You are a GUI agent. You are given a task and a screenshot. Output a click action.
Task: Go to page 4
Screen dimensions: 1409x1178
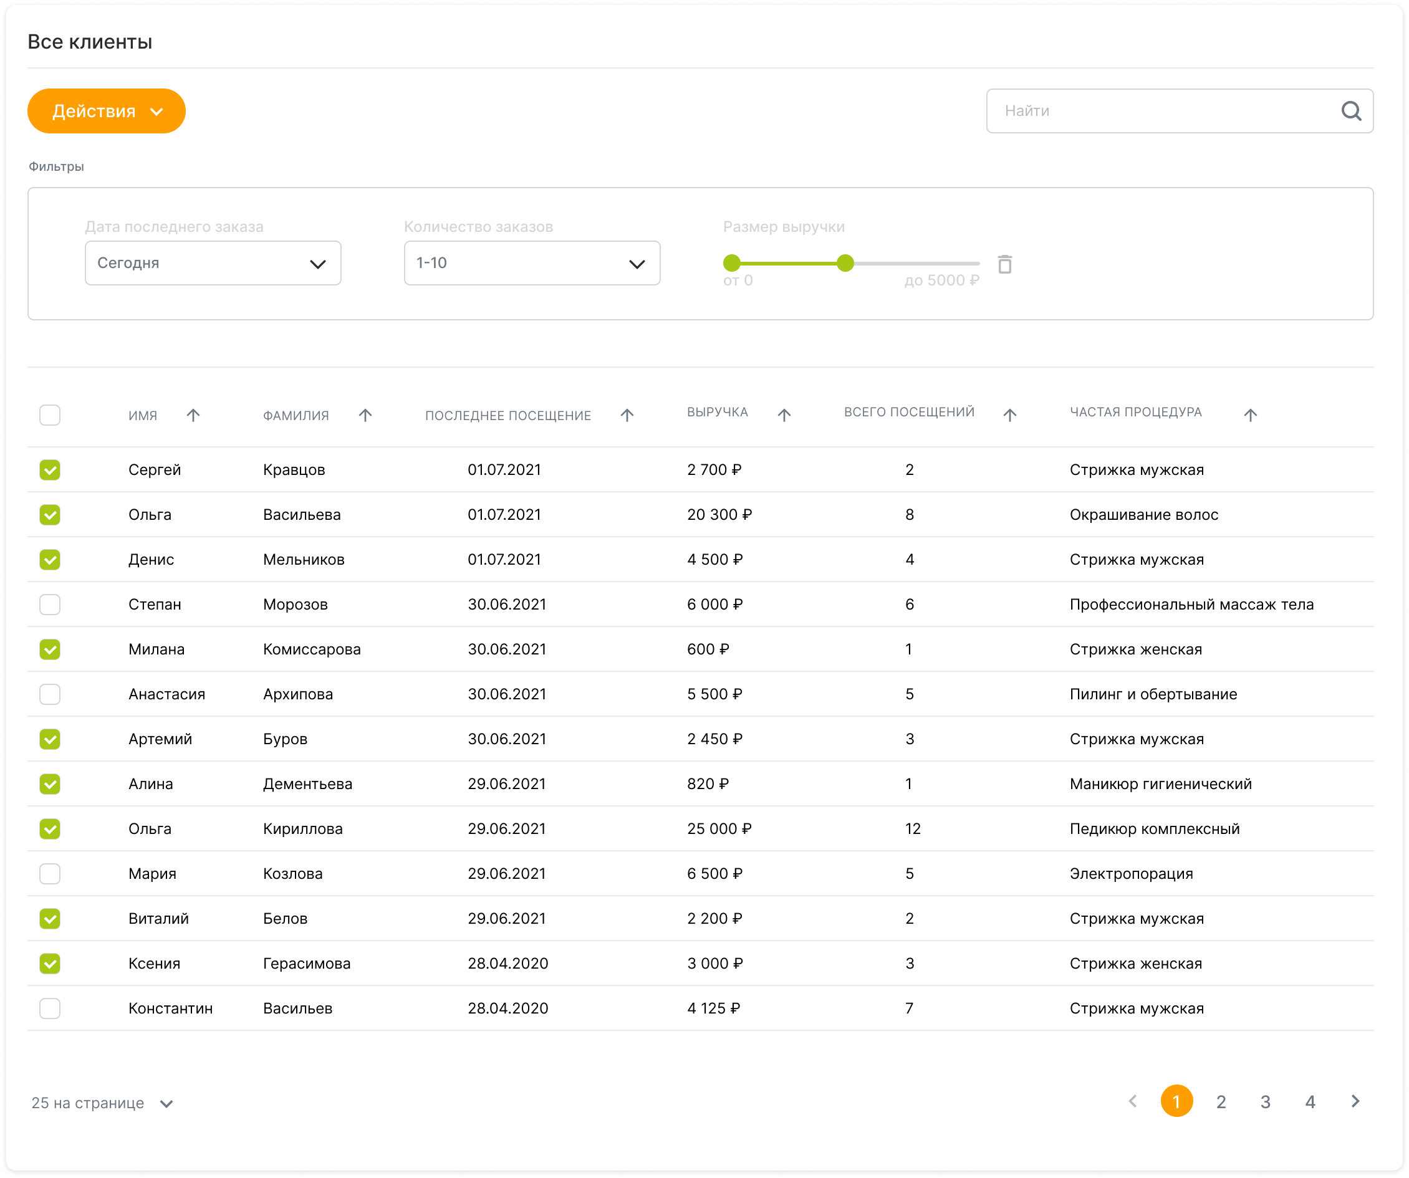pos(1310,1101)
